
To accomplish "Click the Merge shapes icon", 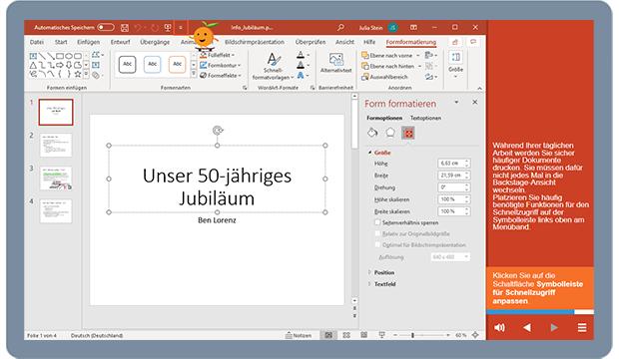I will click(x=96, y=75).
